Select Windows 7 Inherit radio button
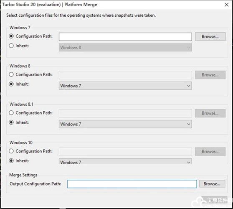Image resolution: width=233 pixels, height=209 pixels. (x=11, y=46)
